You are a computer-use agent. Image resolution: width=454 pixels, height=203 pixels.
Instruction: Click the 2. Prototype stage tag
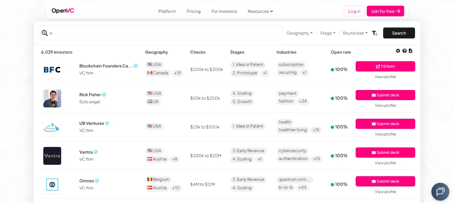coord(245,73)
